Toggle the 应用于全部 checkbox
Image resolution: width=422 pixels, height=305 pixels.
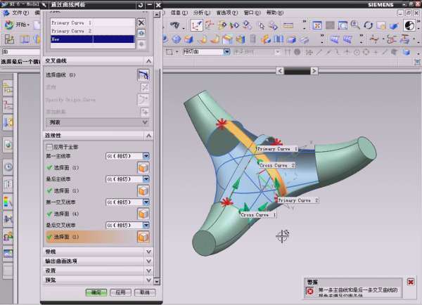point(49,147)
